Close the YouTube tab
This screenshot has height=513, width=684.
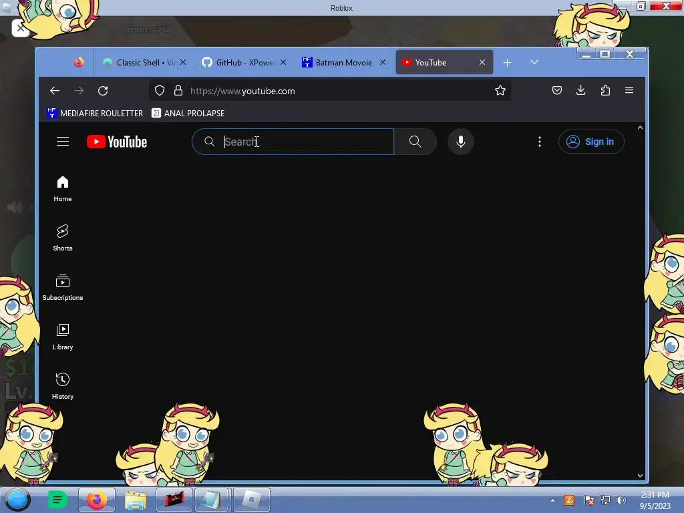[x=482, y=62]
